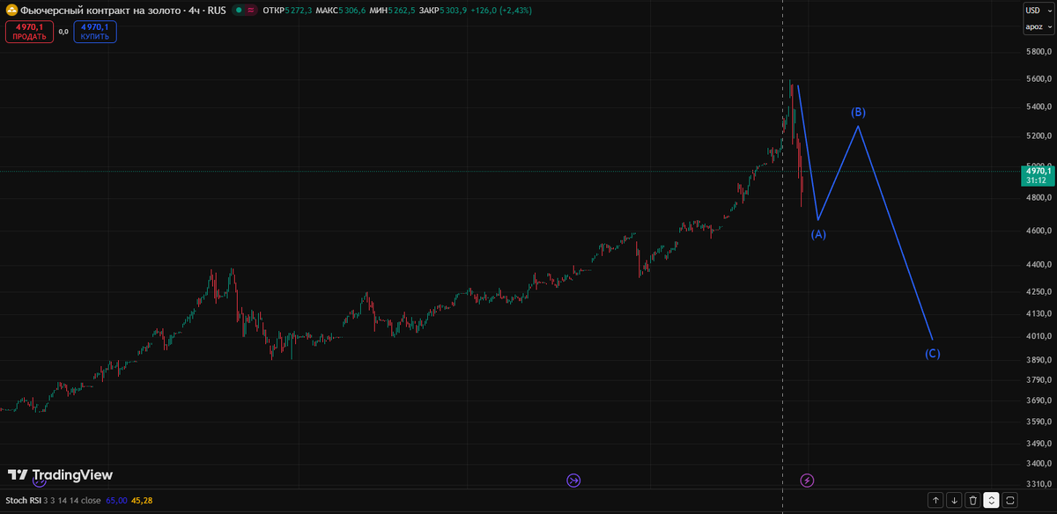Move Stoch RSI pane up
Viewport: 1057px width, 514px height.
coord(936,500)
